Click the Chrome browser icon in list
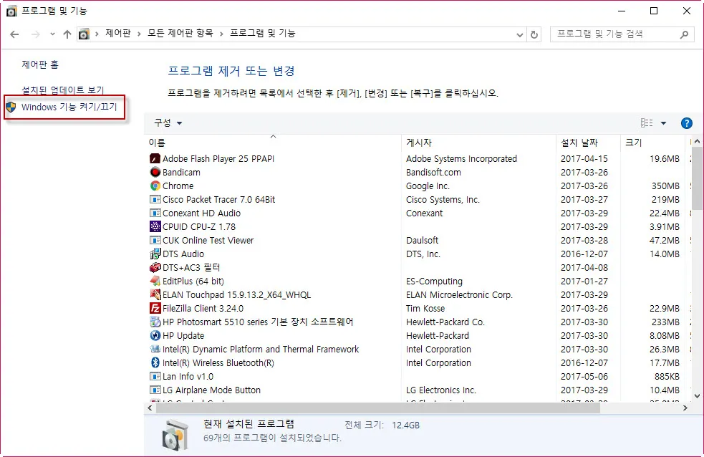The height and width of the screenshot is (457, 704). pyautogui.click(x=155, y=186)
